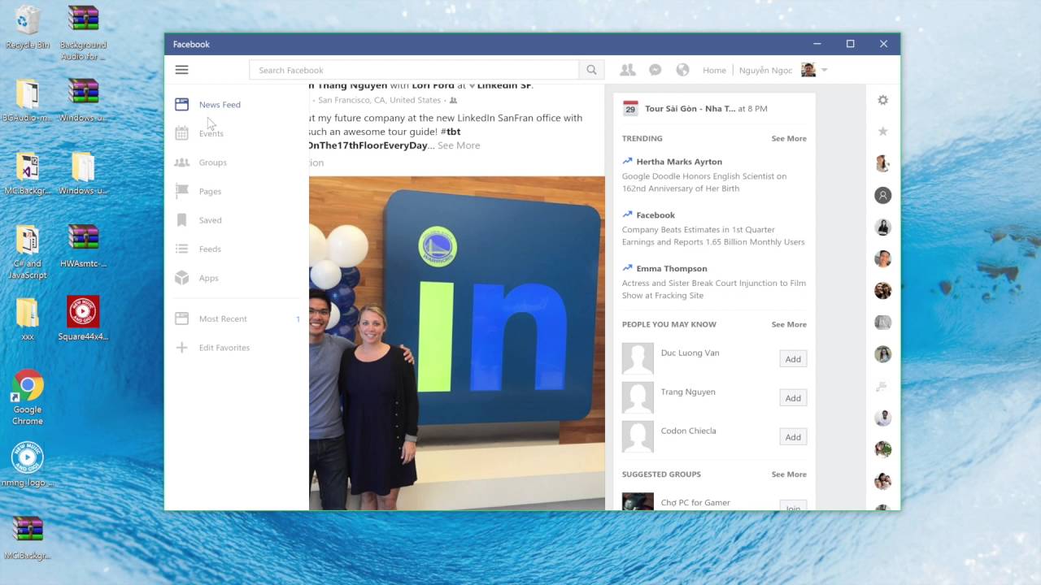Go to Home link in header

click(714, 70)
